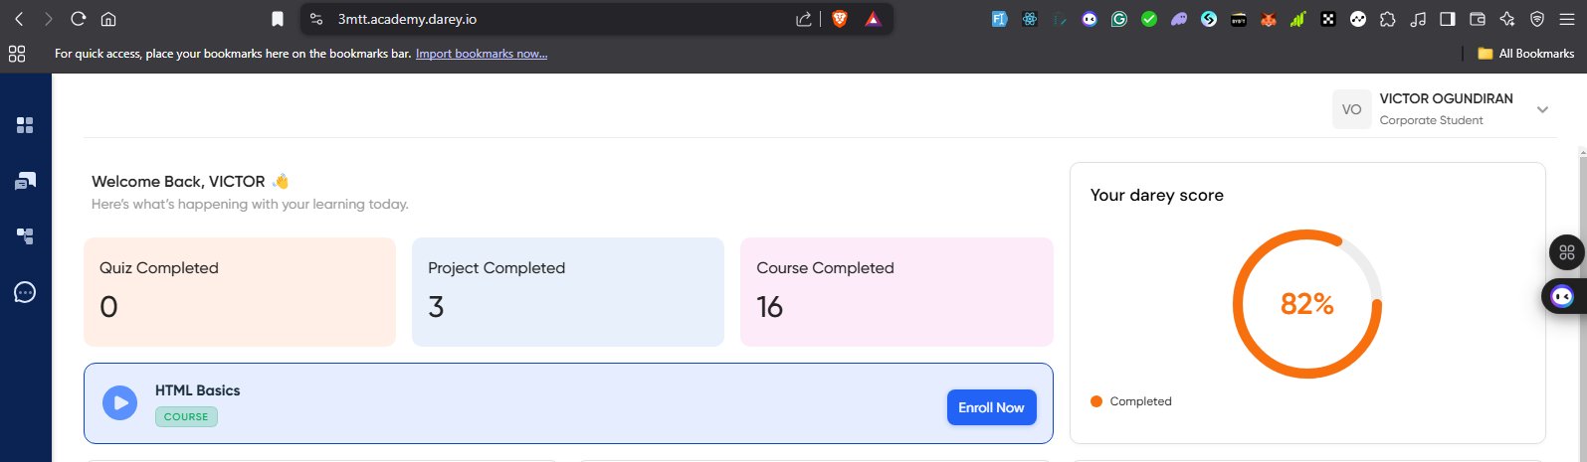Open the Course Completed card
1587x462 pixels.
(x=896, y=292)
